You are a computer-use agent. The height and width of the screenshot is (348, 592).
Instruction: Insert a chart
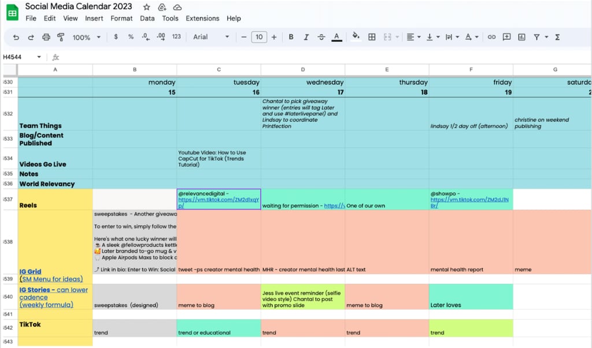point(522,37)
